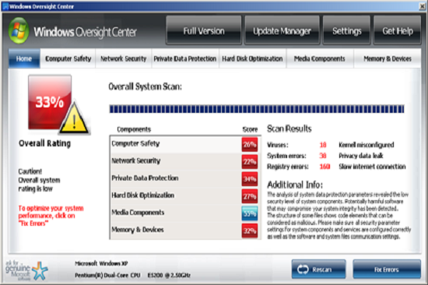Click the genuine Microsoft star logo
Viewport: 428px width, 285px height.
(40, 270)
